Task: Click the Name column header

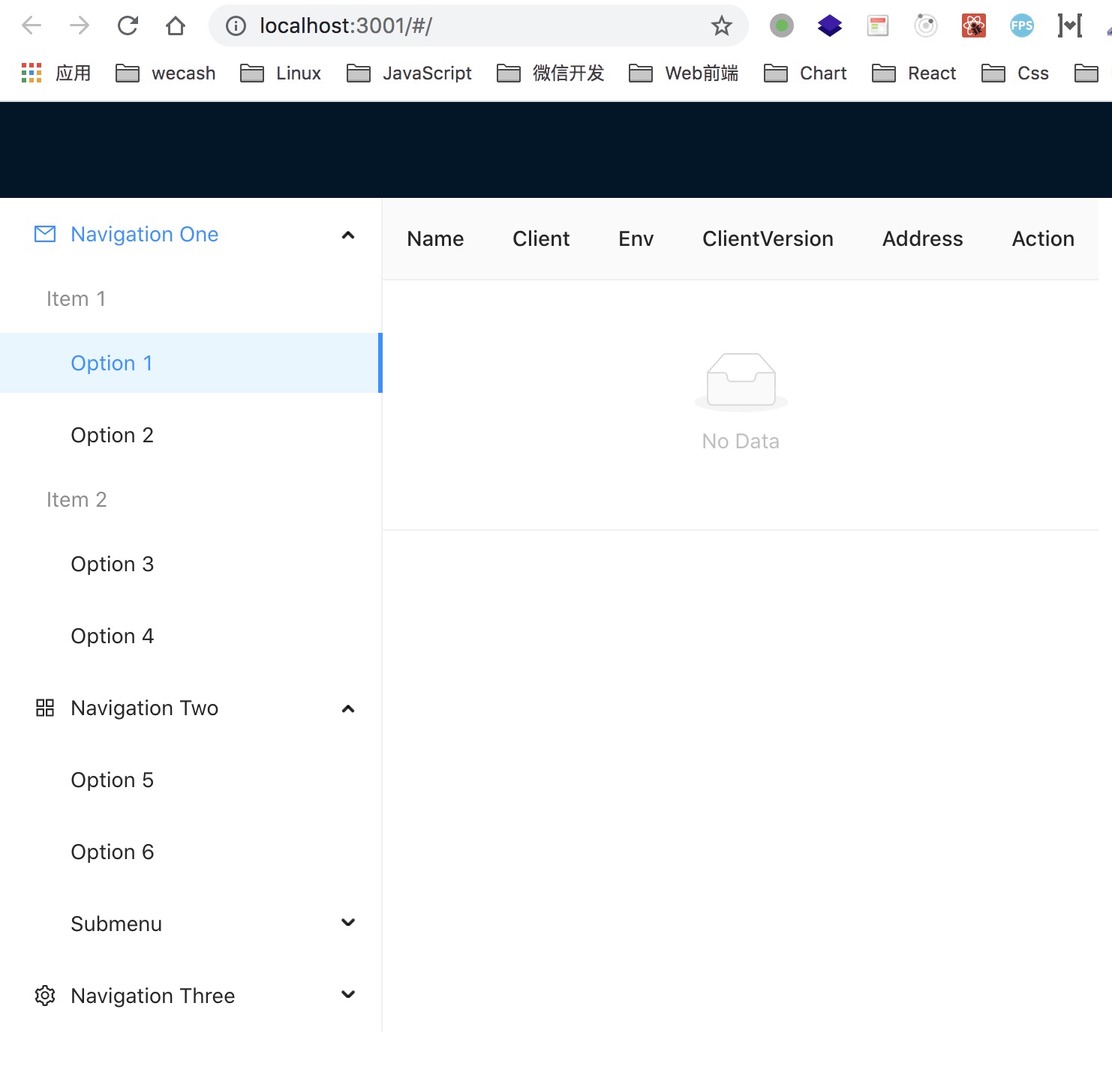Action: tap(435, 238)
